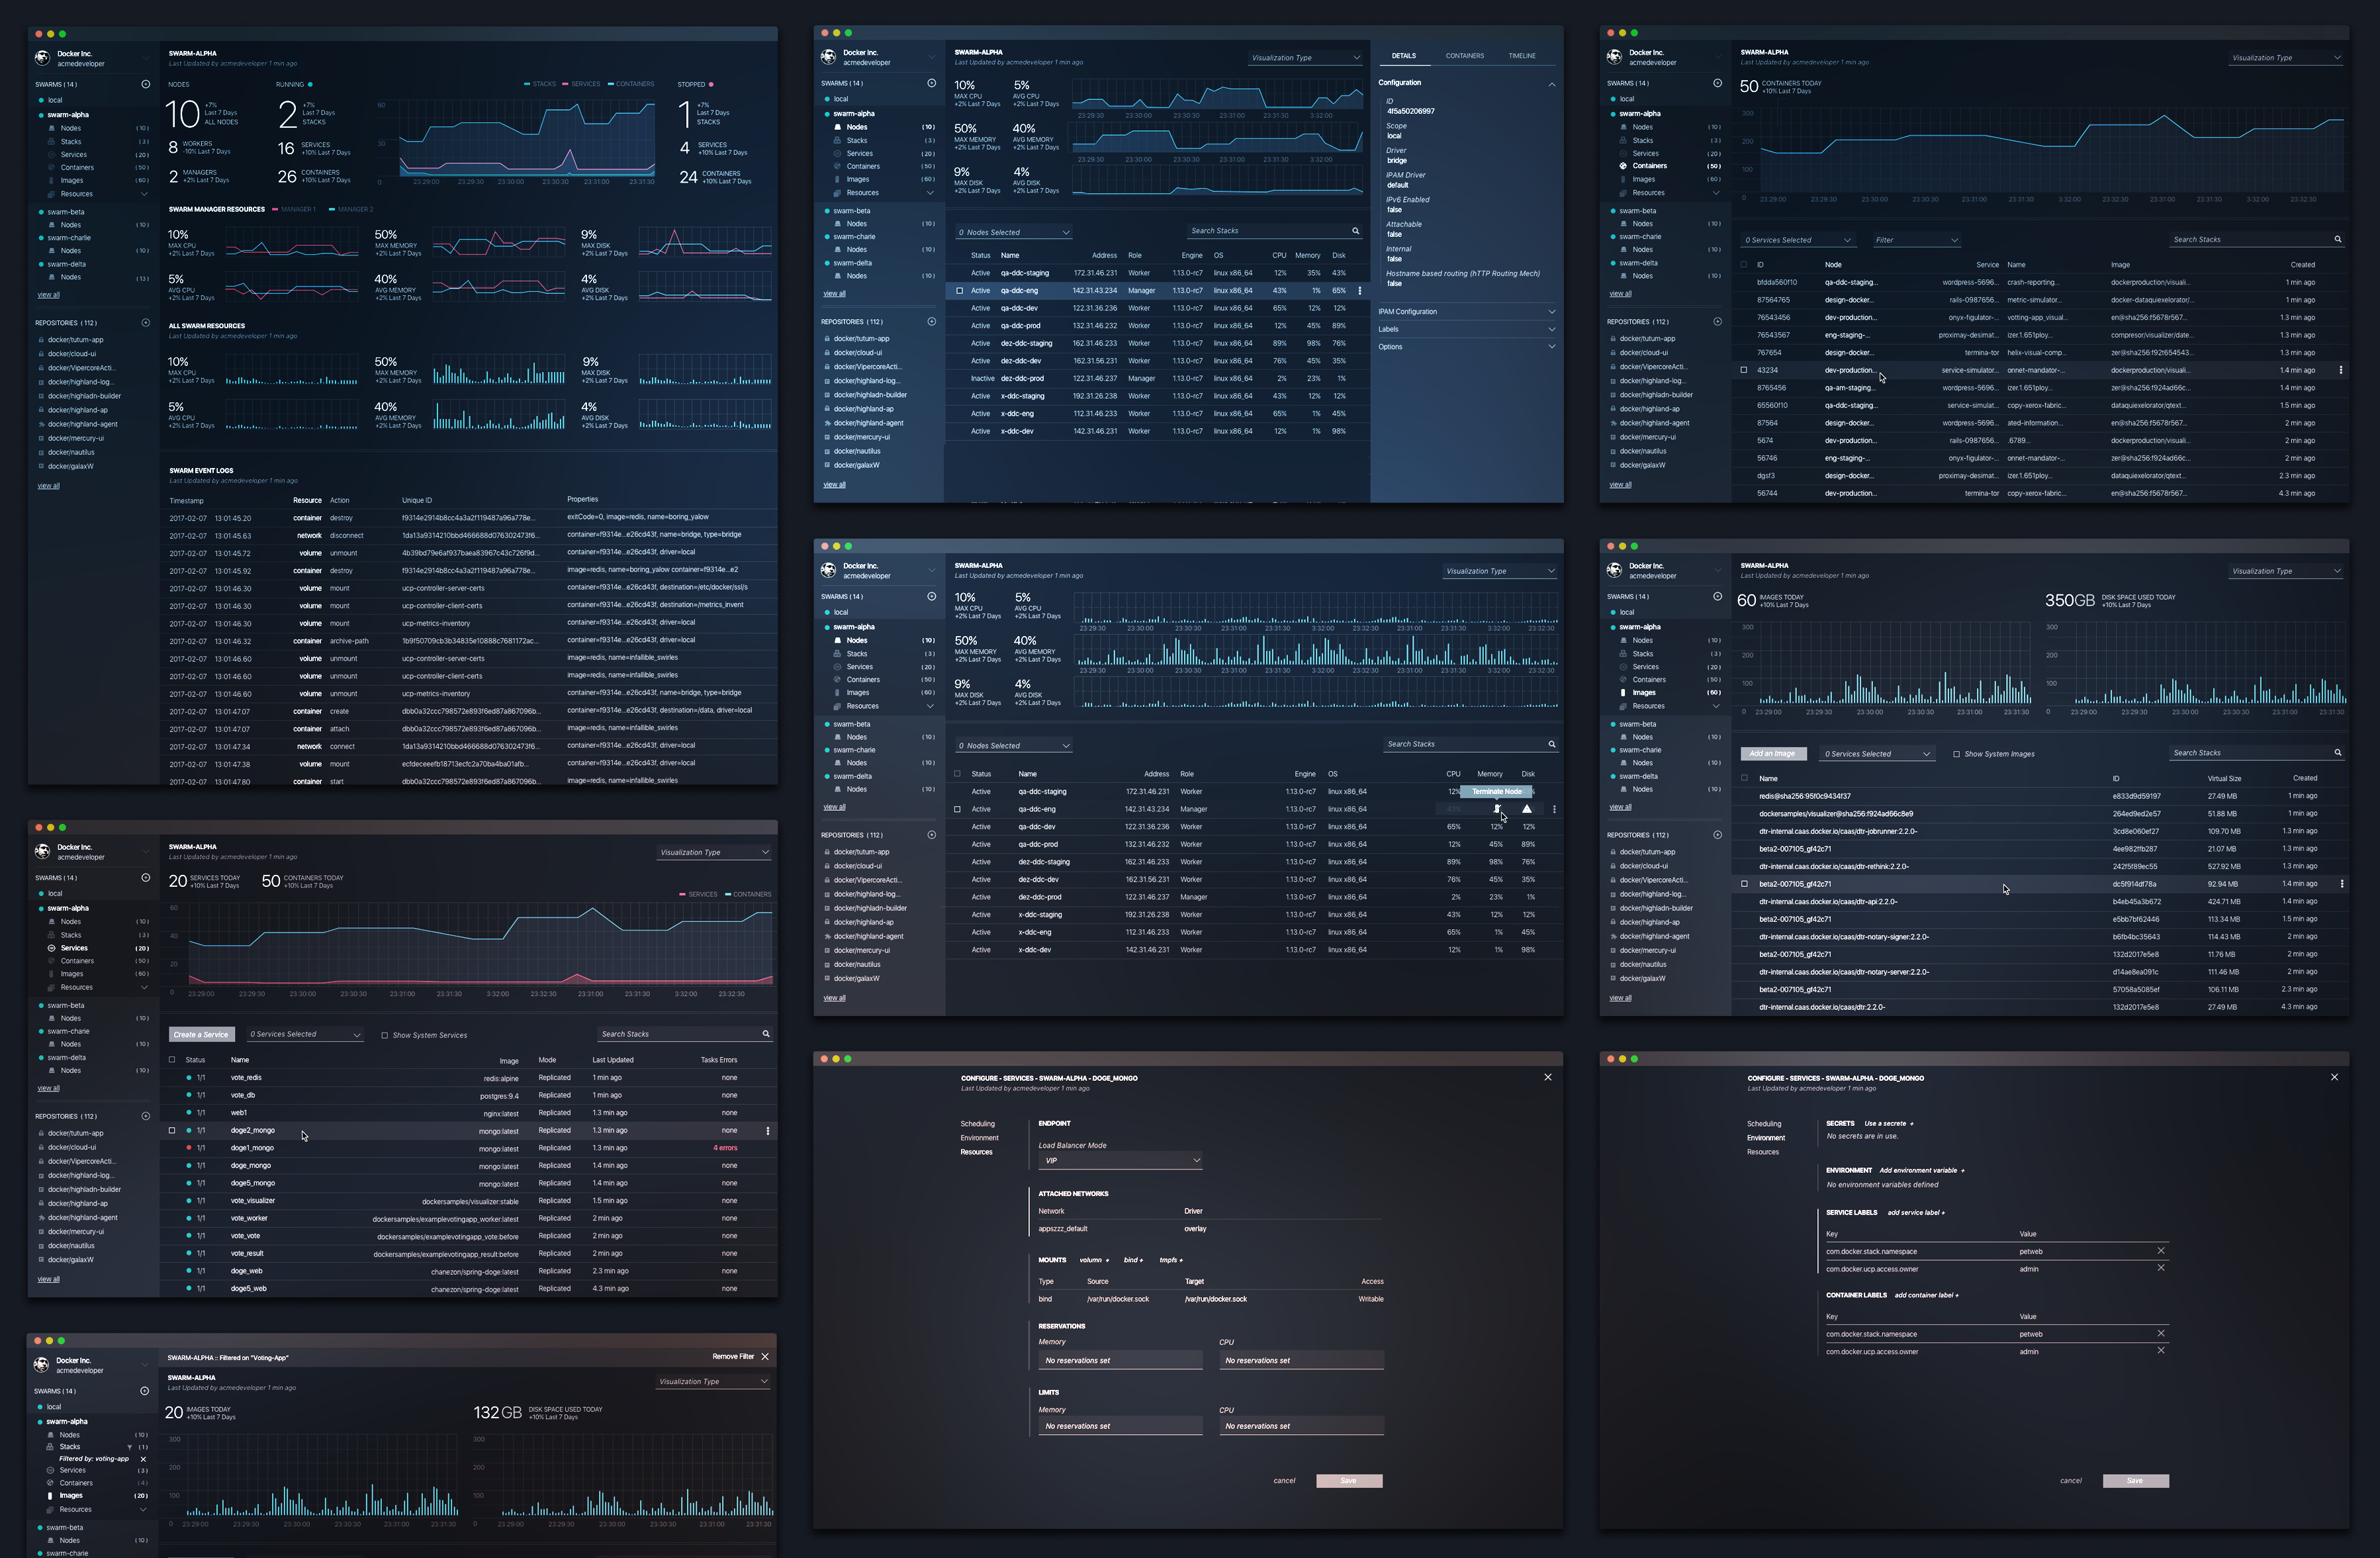
Task: Tick the select-all checkbox in Terminate Node window's table
Action: (958, 774)
